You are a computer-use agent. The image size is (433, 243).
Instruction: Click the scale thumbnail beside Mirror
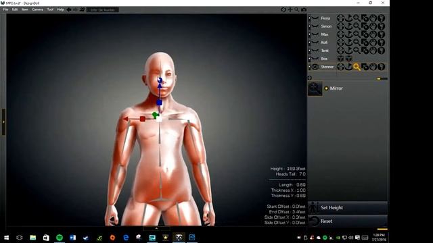pos(315,88)
